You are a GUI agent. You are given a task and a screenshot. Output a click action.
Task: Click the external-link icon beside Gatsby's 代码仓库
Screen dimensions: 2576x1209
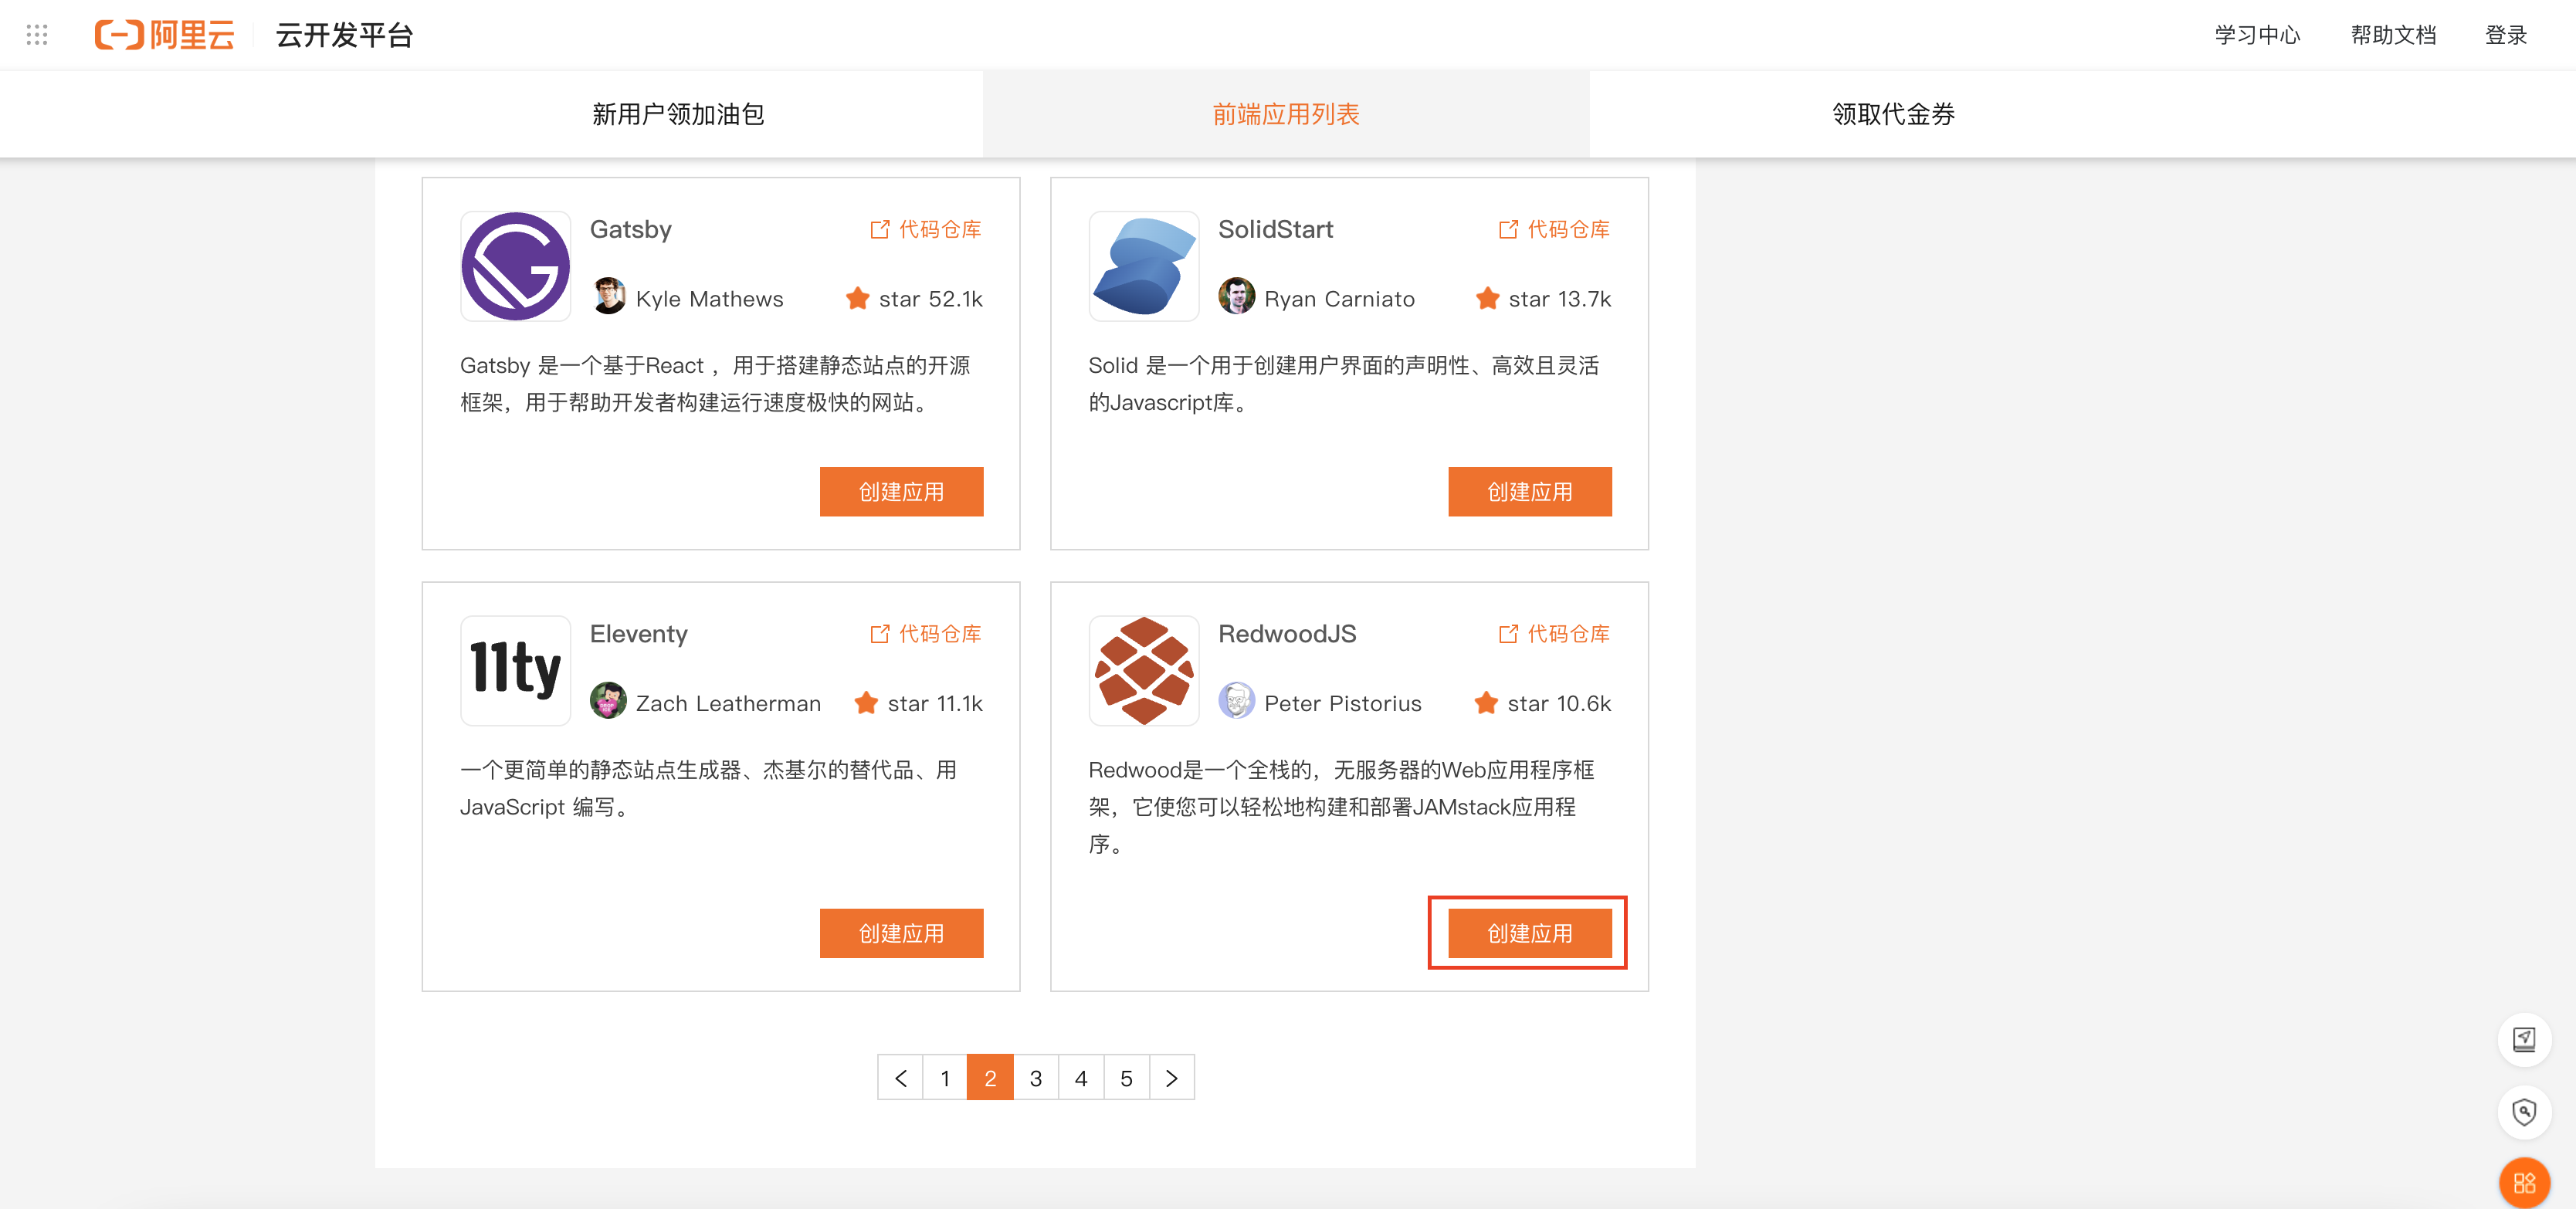[877, 229]
